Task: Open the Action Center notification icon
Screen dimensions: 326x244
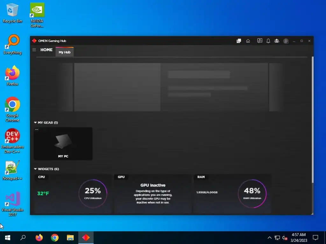Action: pos(315,238)
